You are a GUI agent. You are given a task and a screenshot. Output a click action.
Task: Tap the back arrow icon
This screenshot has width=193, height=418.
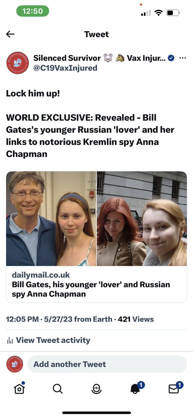(x=10, y=34)
